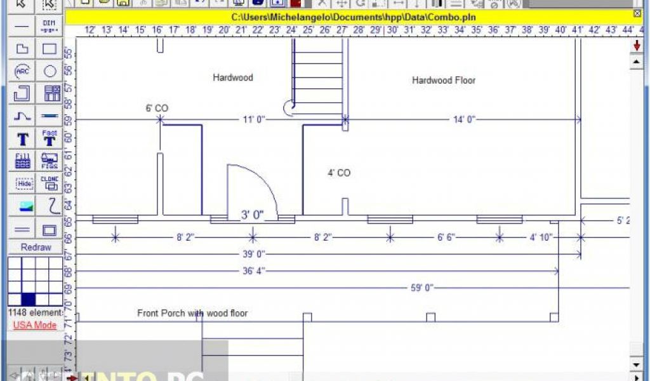Select the dimension (DIM) tool
Viewport: 650px width, 381px height.
pos(49,26)
